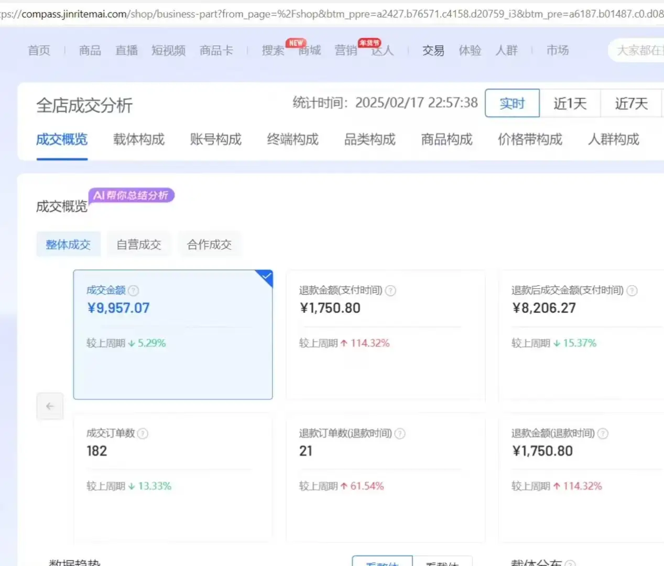Select the 自营成交 filter button
Viewport: 664px width, 566px height.
(x=139, y=244)
